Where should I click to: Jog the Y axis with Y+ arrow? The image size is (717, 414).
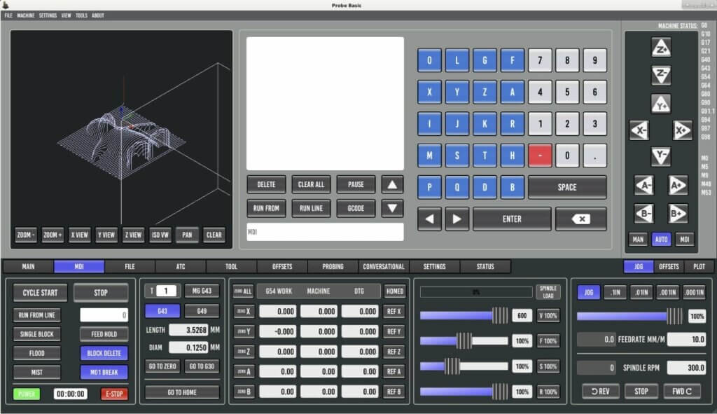click(660, 103)
